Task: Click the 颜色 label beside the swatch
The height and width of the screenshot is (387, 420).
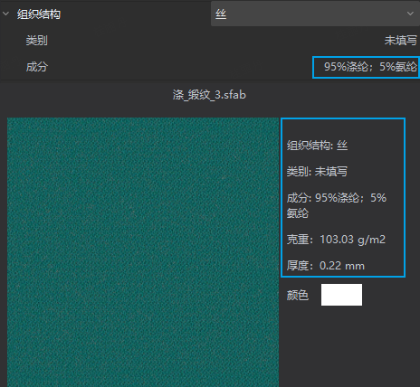Action: [298, 295]
